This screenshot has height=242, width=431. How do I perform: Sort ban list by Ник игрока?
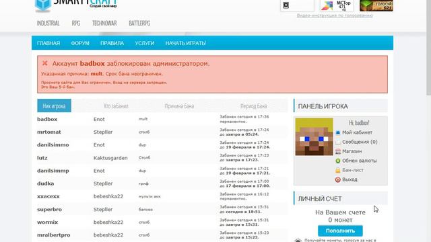tap(54, 106)
